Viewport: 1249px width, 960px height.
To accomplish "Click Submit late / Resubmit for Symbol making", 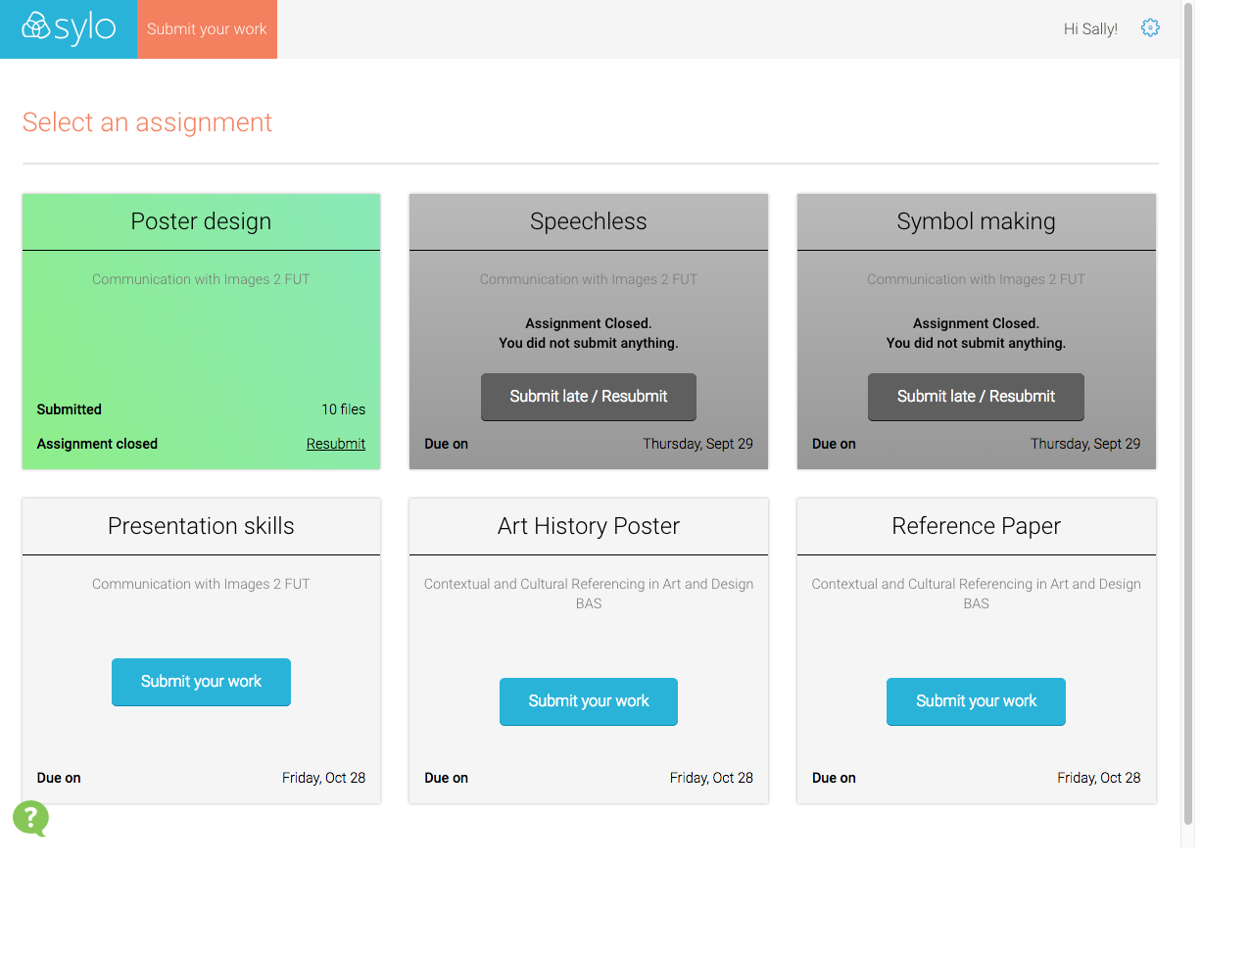I will (x=976, y=397).
